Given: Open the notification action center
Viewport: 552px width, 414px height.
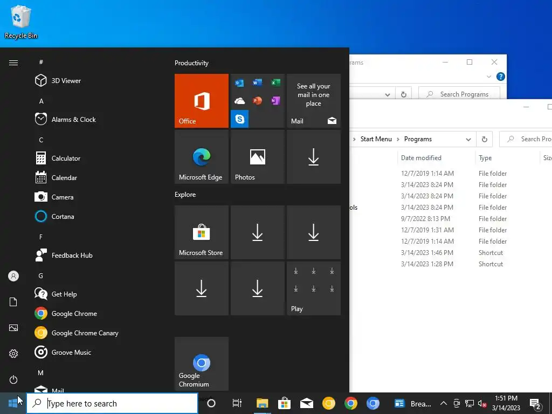Looking at the screenshot, I should point(535,404).
